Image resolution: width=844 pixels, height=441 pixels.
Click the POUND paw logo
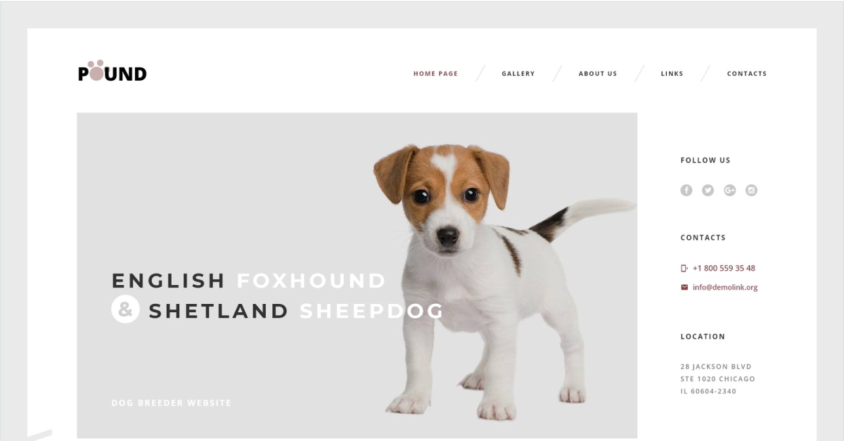(x=113, y=71)
